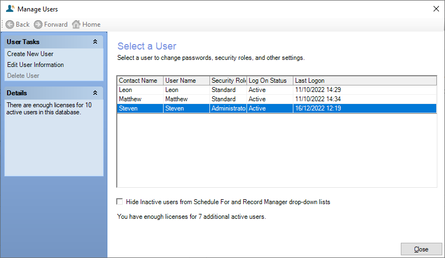Image resolution: width=445 pixels, height=258 pixels.
Task: Sort by Log On Status column
Action: click(269, 81)
